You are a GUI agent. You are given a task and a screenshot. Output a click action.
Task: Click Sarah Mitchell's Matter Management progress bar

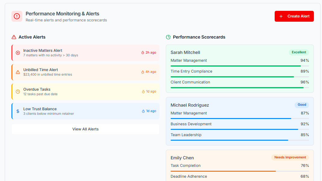[240, 66]
